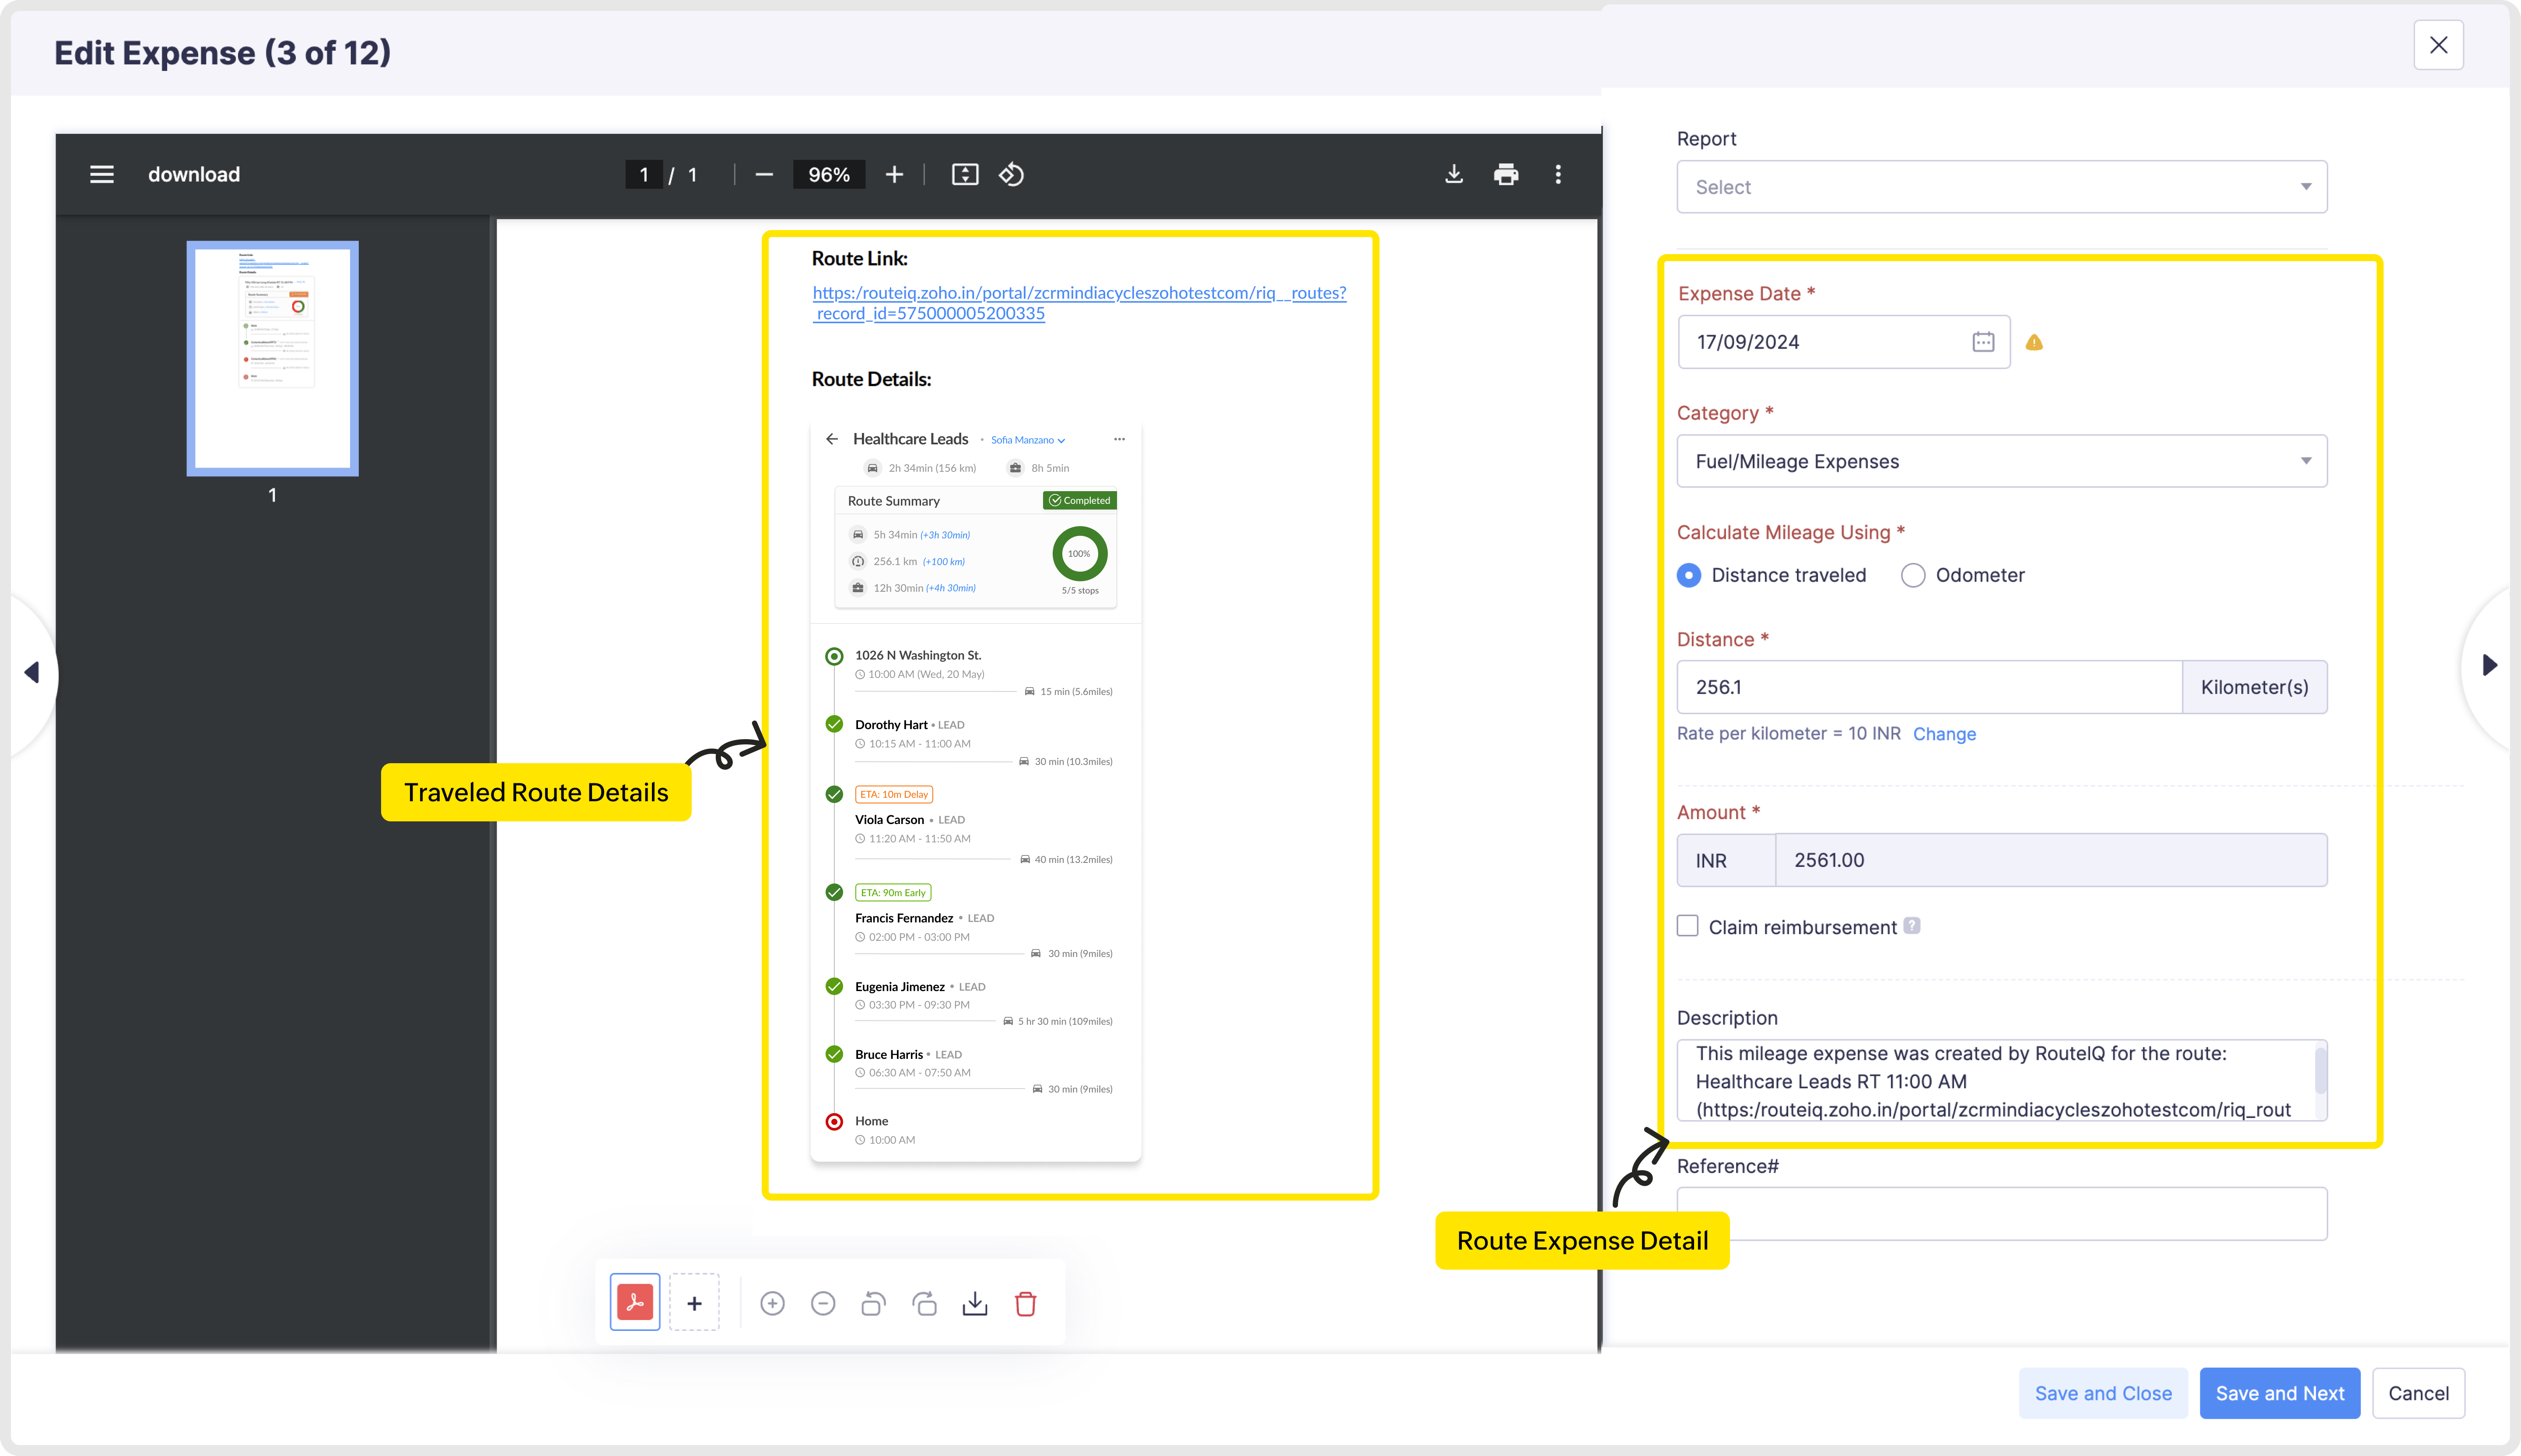Click Change link for rate per kilometer
2521x1456 pixels.
click(x=1944, y=734)
